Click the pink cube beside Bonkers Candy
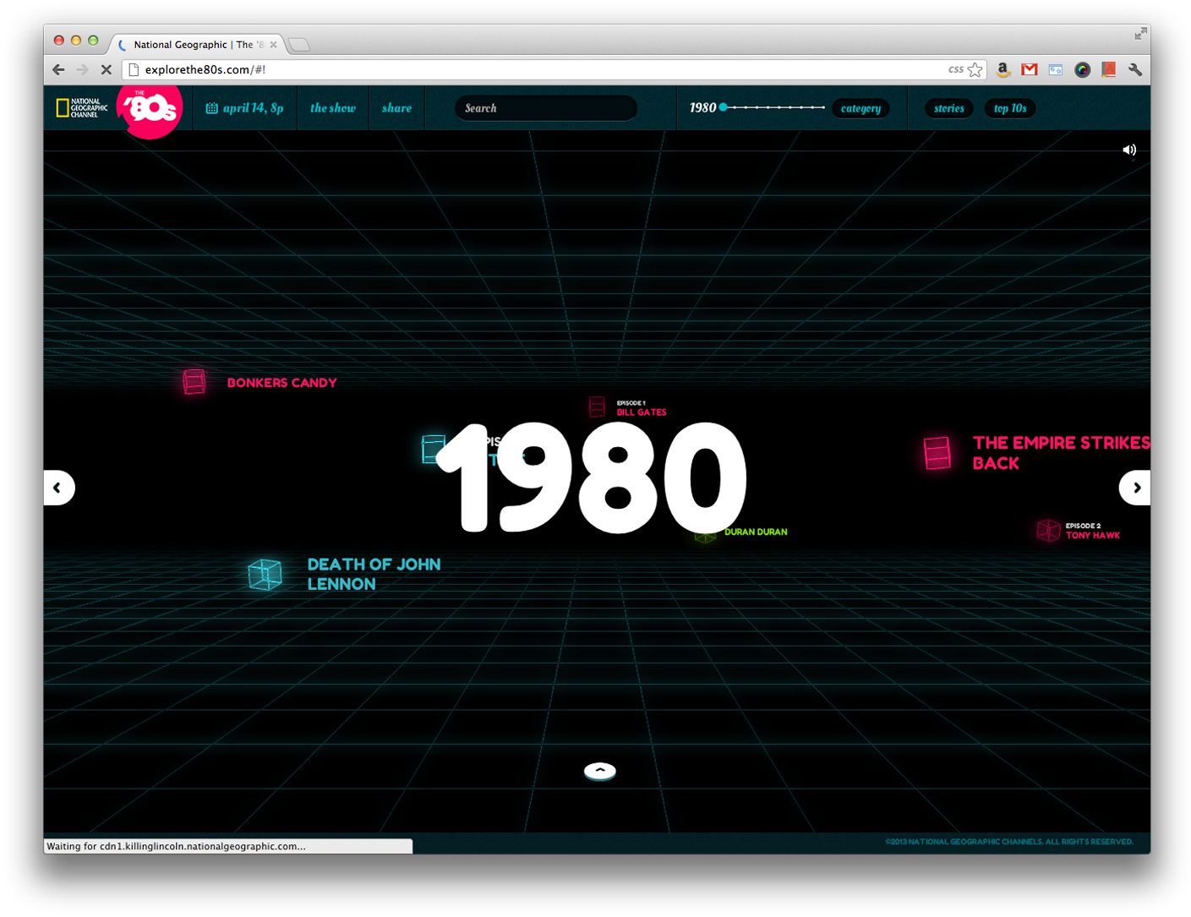The width and height of the screenshot is (1191, 917). 194,382
